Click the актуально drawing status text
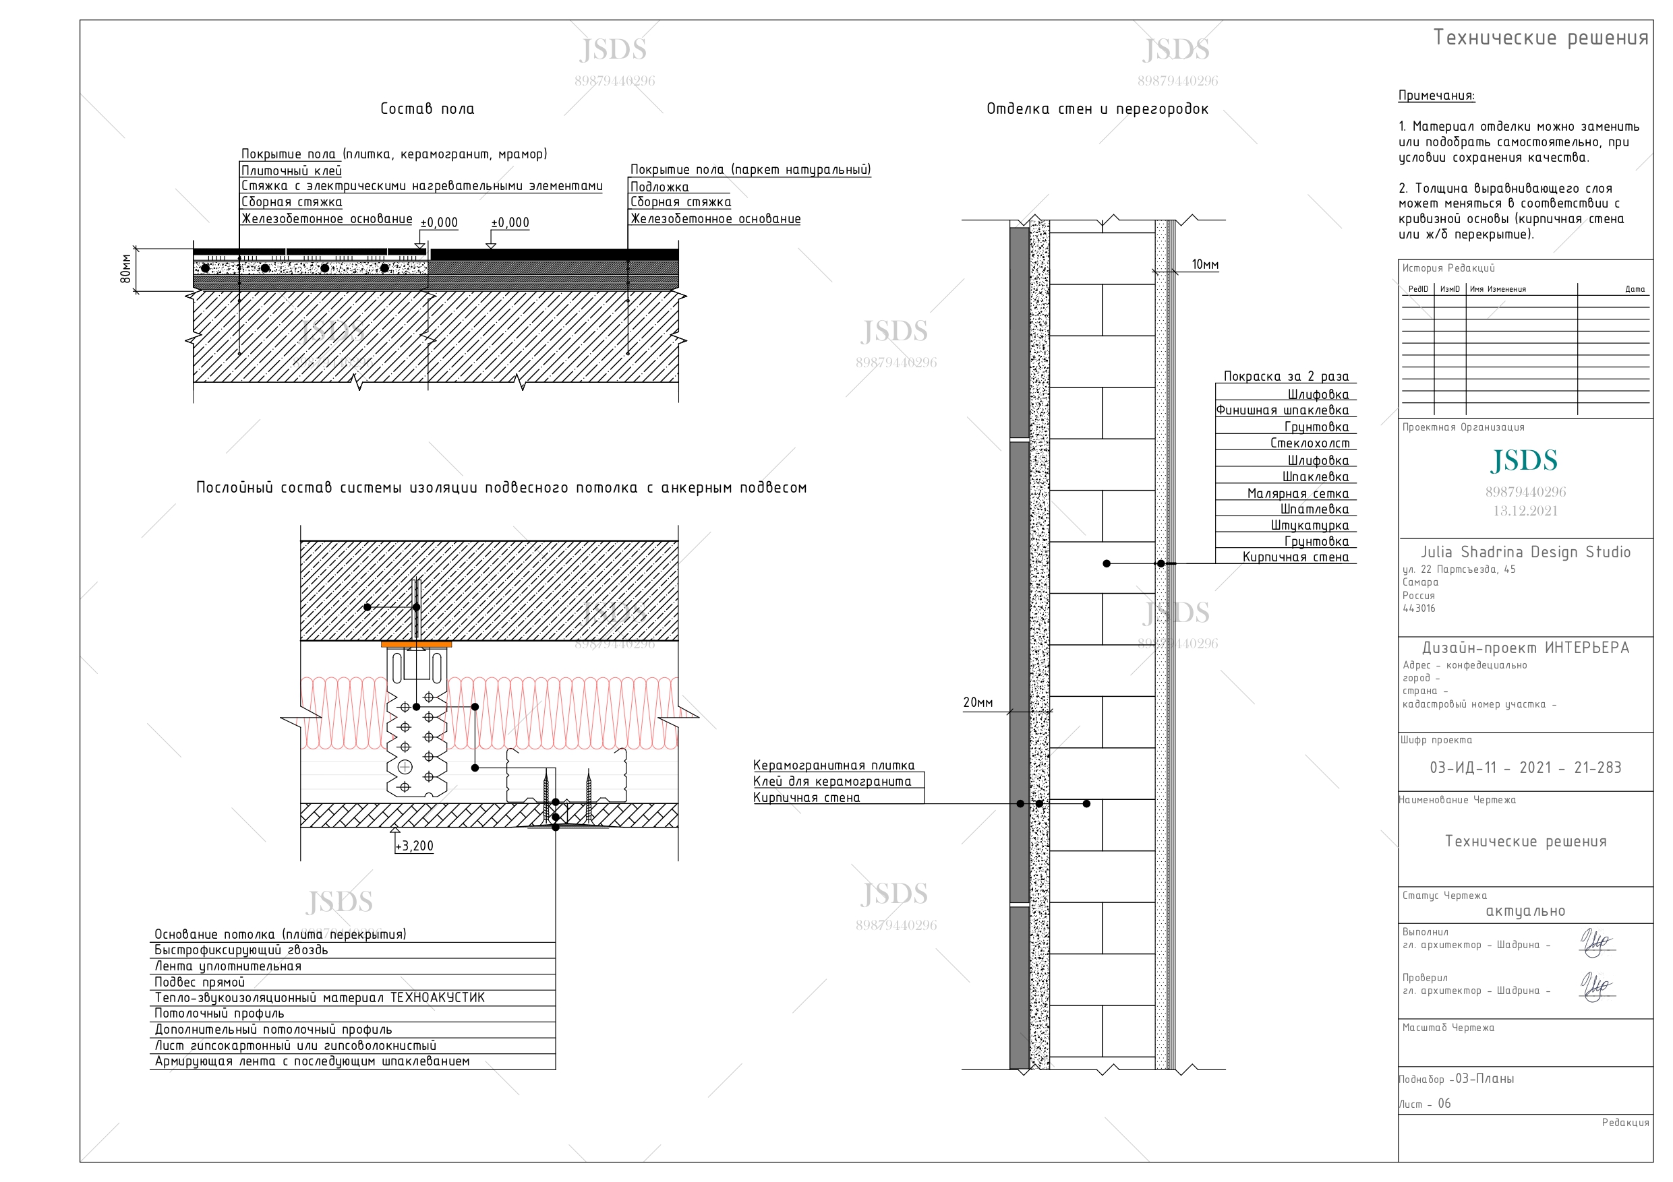This screenshot has height=1182, width=1673. click(x=1525, y=911)
